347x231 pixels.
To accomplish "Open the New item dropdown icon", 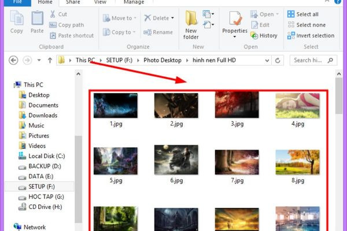I will click(x=208, y=14).
